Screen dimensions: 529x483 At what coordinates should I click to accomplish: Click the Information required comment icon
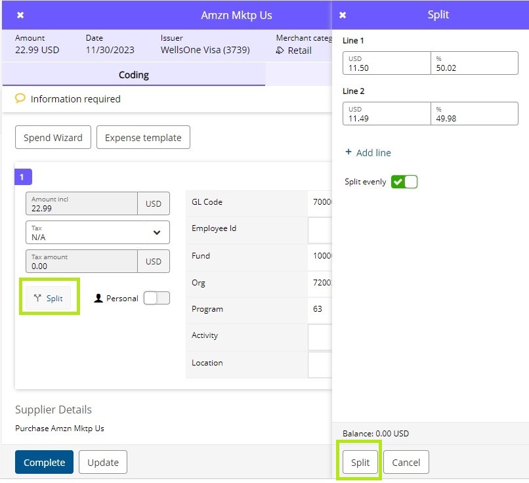coord(20,98)
